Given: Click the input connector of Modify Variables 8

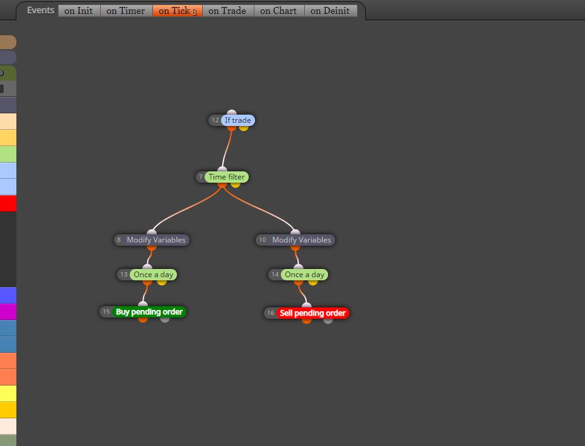Looking at the screenshot, I should [x=152, y=232].
